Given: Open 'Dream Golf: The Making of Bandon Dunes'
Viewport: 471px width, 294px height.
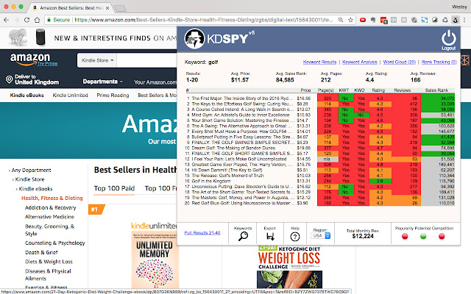Looking at the screenshot, I should [x=233, y=148].
